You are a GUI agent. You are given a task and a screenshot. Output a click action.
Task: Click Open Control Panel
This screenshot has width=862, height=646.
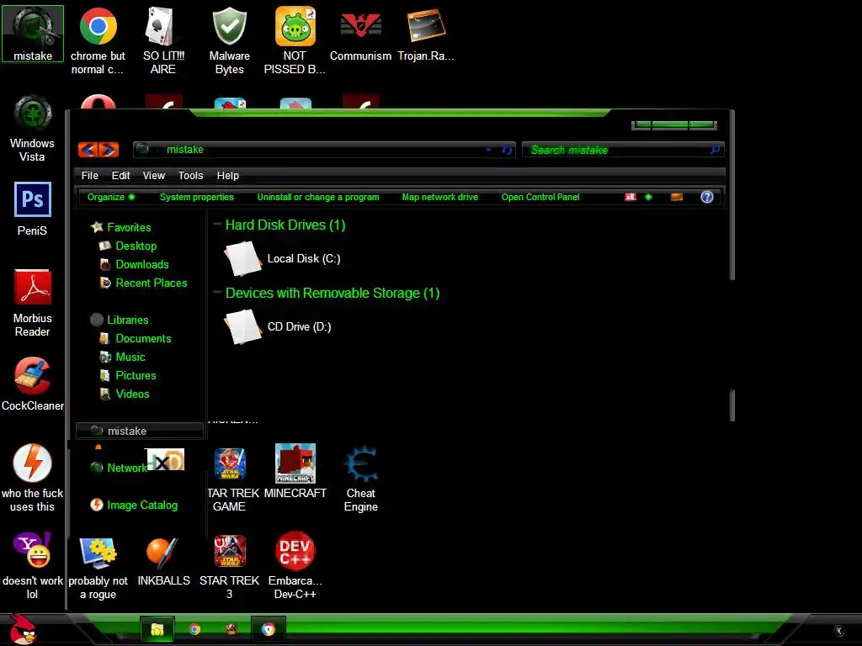point(540,197)
